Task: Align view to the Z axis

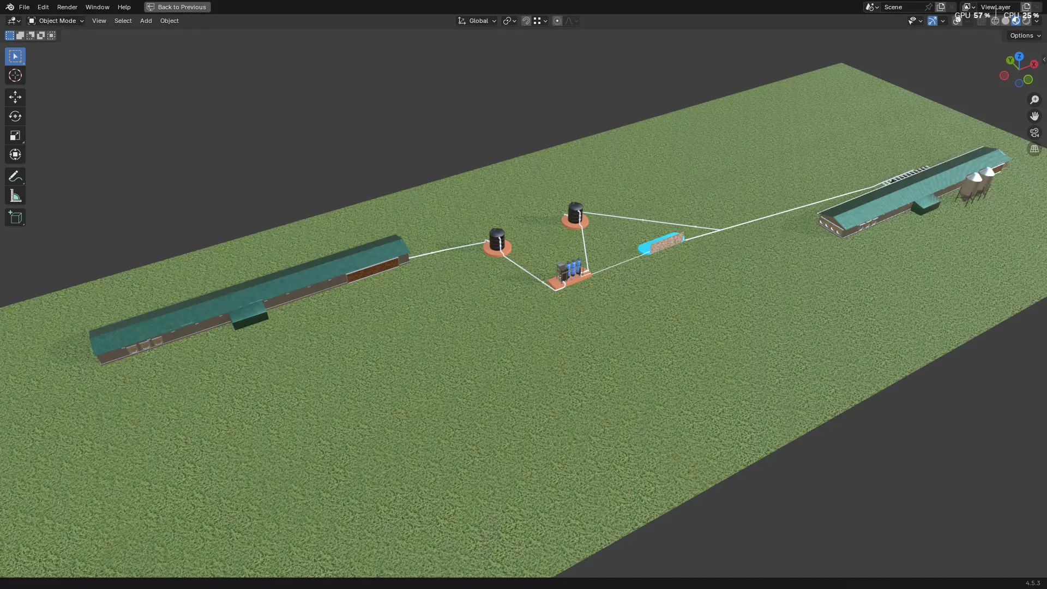Action: click(x=1019, y=57)
